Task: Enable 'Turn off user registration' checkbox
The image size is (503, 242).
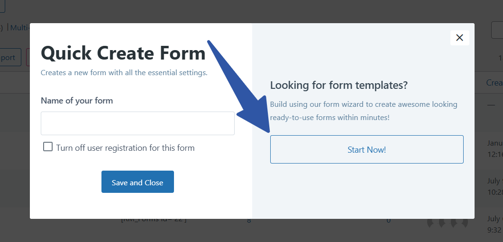Action: (48, 147)
